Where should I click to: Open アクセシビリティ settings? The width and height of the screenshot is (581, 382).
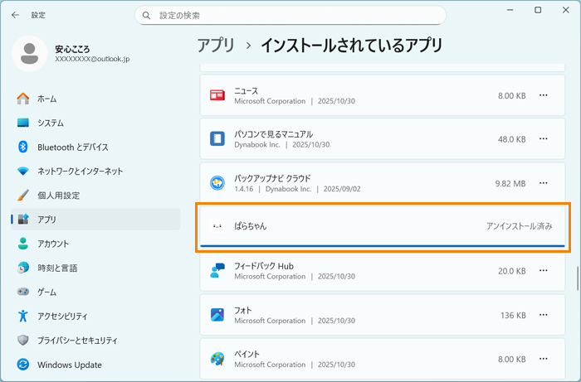pyautogui.click(x=95, y=317)
